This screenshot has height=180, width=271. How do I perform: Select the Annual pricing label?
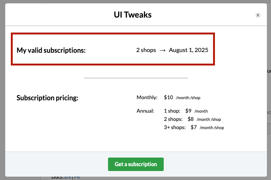coord(145,111)
